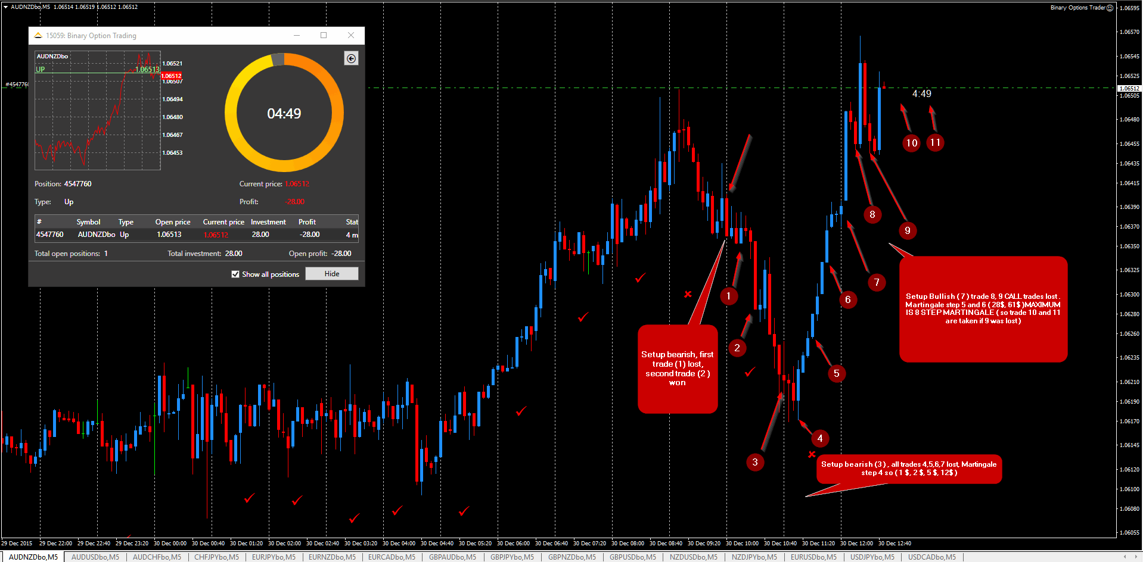Click the AUDNZDbo mini price chart
Image resolution: width=1143 pixels, height=562 pixels.
click(x=98, y=110)
